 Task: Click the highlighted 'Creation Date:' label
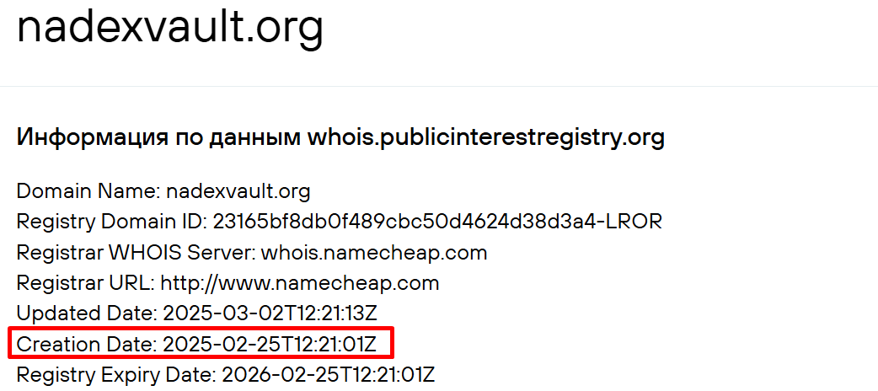coord(87,344)
